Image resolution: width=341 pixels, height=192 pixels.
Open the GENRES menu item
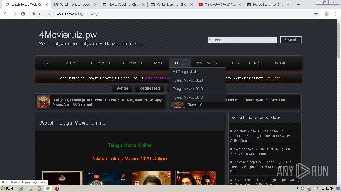click(x=256, y=63)
